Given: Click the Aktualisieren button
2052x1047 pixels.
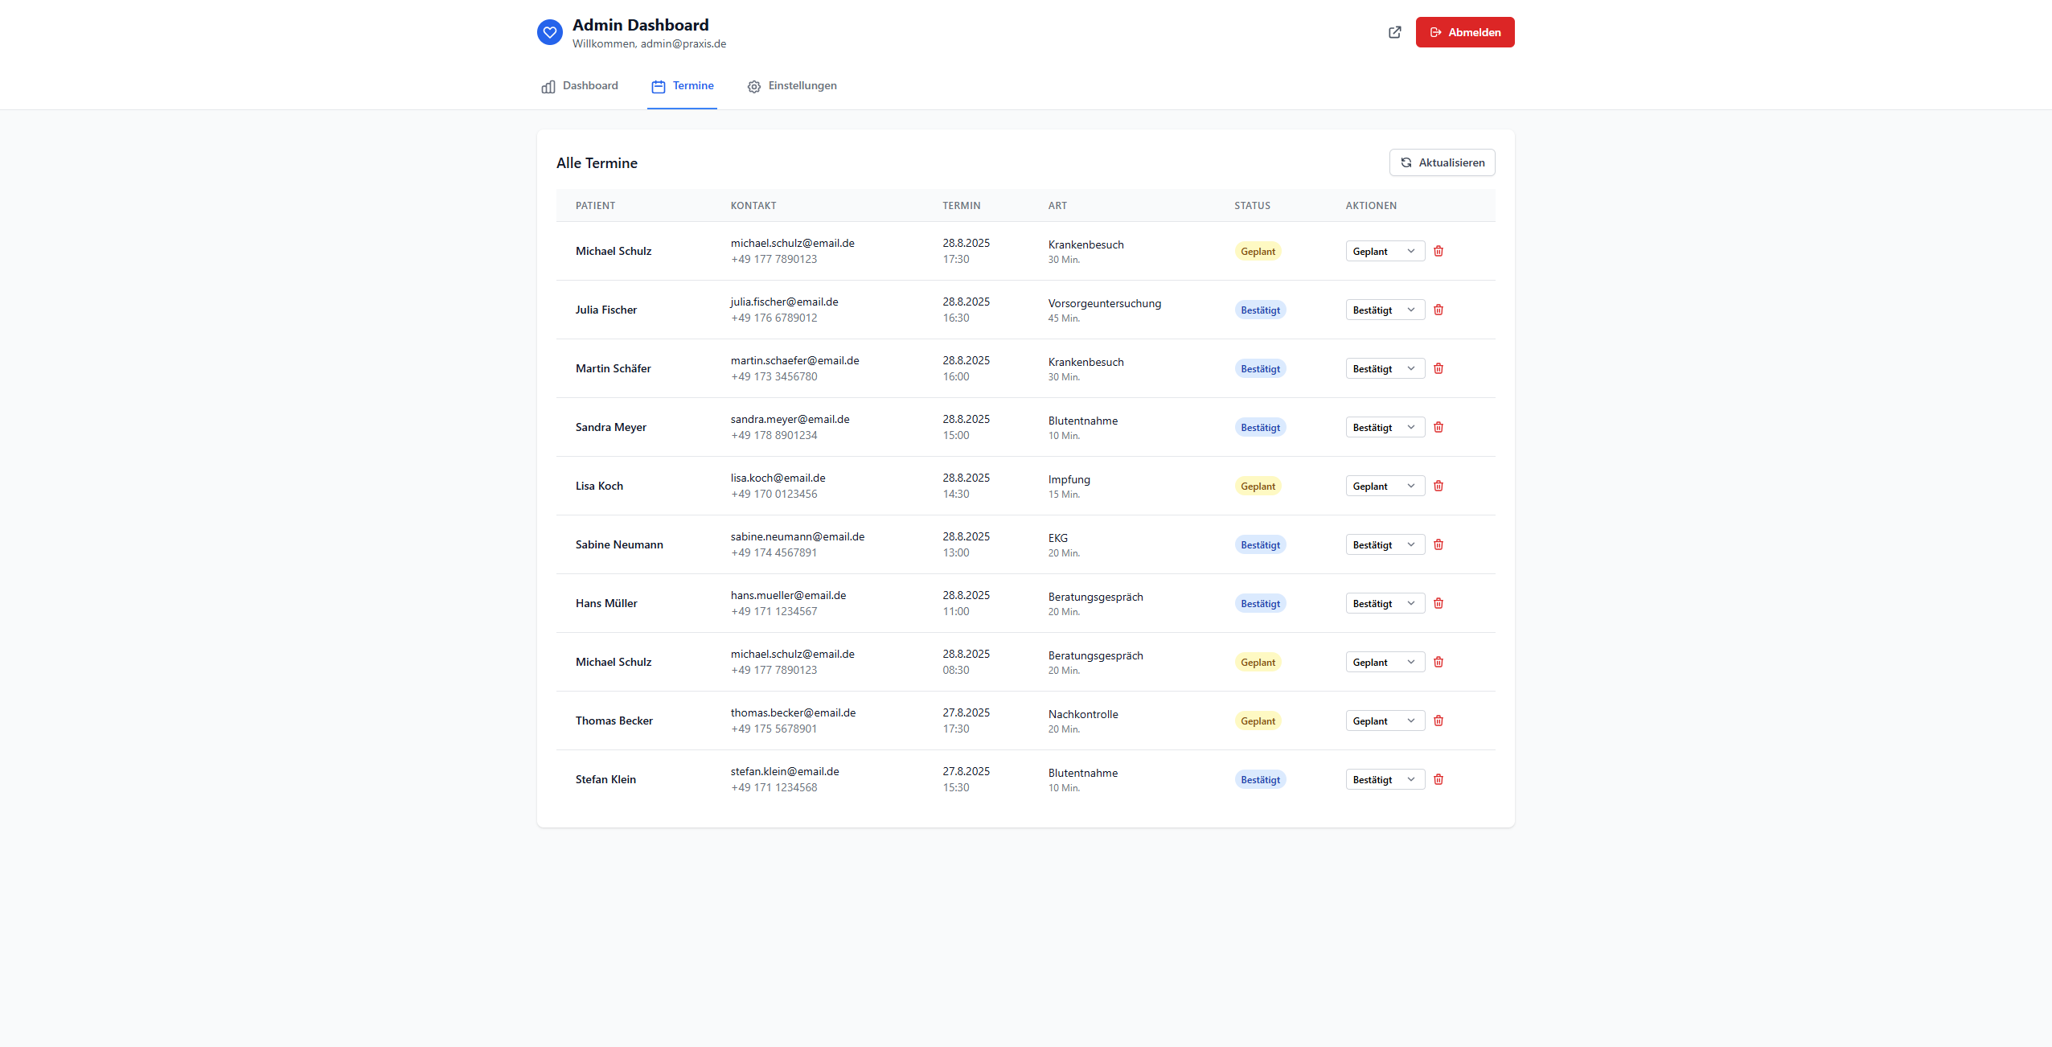Looking at the screenshot, I should [1442, 162].
